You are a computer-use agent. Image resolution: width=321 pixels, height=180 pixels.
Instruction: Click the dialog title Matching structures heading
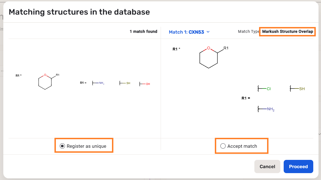(79, 12)
